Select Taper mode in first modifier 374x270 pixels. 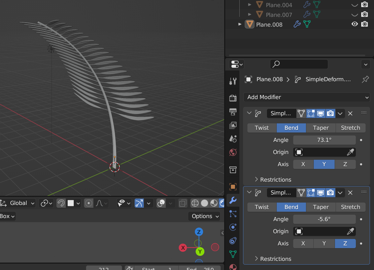tap(321, 128)
